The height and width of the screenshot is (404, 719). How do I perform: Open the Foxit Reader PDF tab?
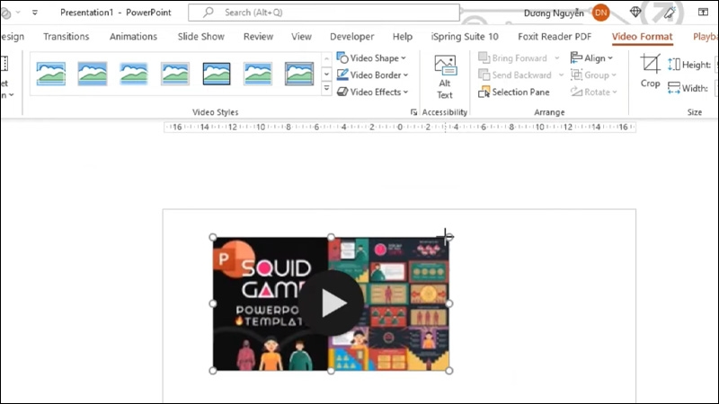tap(555, 37)
